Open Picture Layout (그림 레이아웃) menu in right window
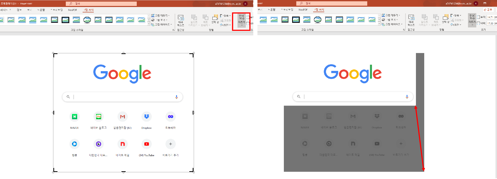 coord(392,24)
